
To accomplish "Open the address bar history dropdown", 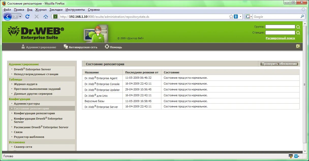I will pos(240,17).
